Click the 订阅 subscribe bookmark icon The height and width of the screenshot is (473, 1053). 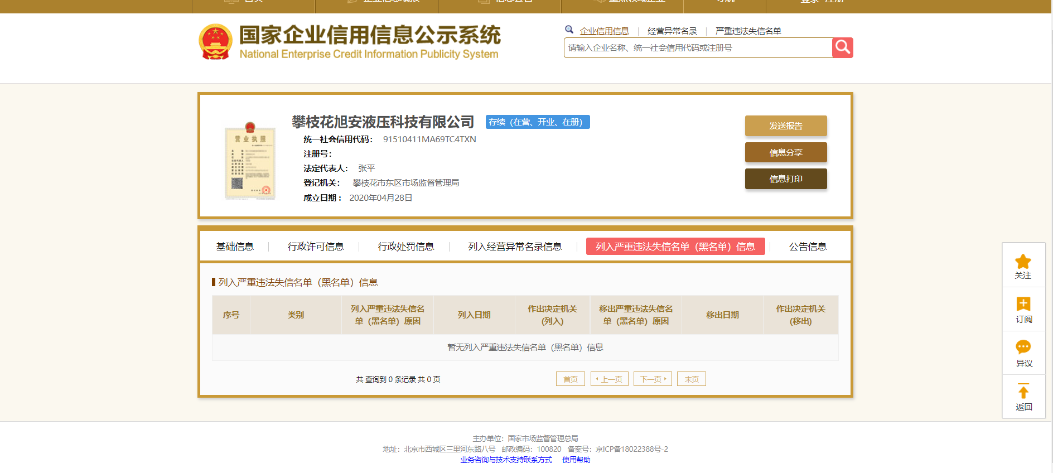1023,304
